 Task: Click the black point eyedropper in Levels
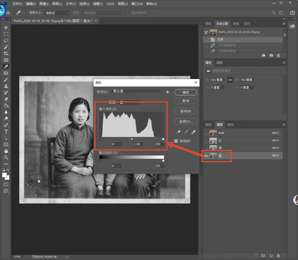point(178,132)
